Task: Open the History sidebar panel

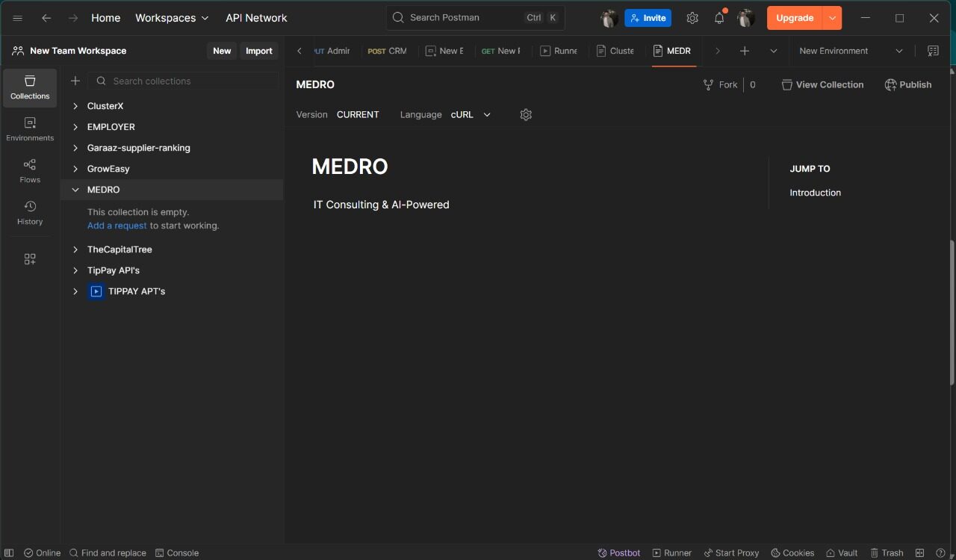Action: pos(30,212)
